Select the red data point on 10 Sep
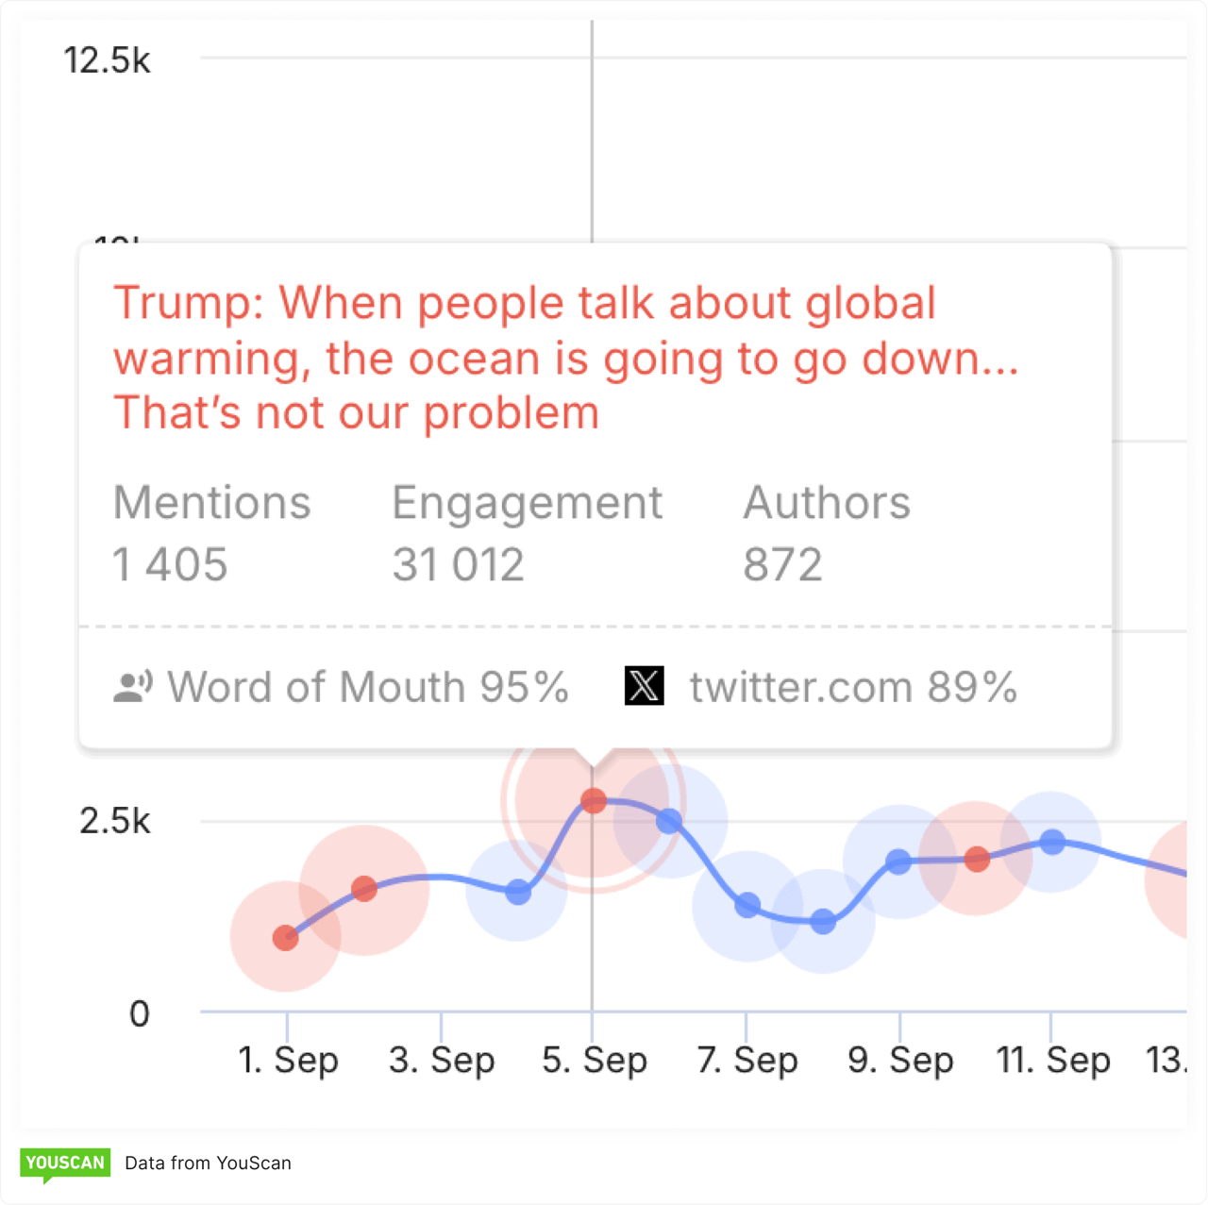Image resolution: width=1208 pixels, height=1205 pixels. click(x=977, y=859)
